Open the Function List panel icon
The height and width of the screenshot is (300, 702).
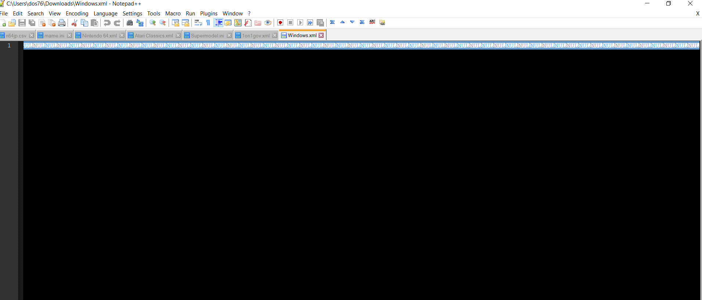coord(248,23)
